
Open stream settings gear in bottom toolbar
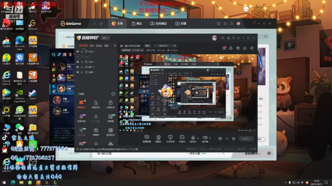(234, 138)
